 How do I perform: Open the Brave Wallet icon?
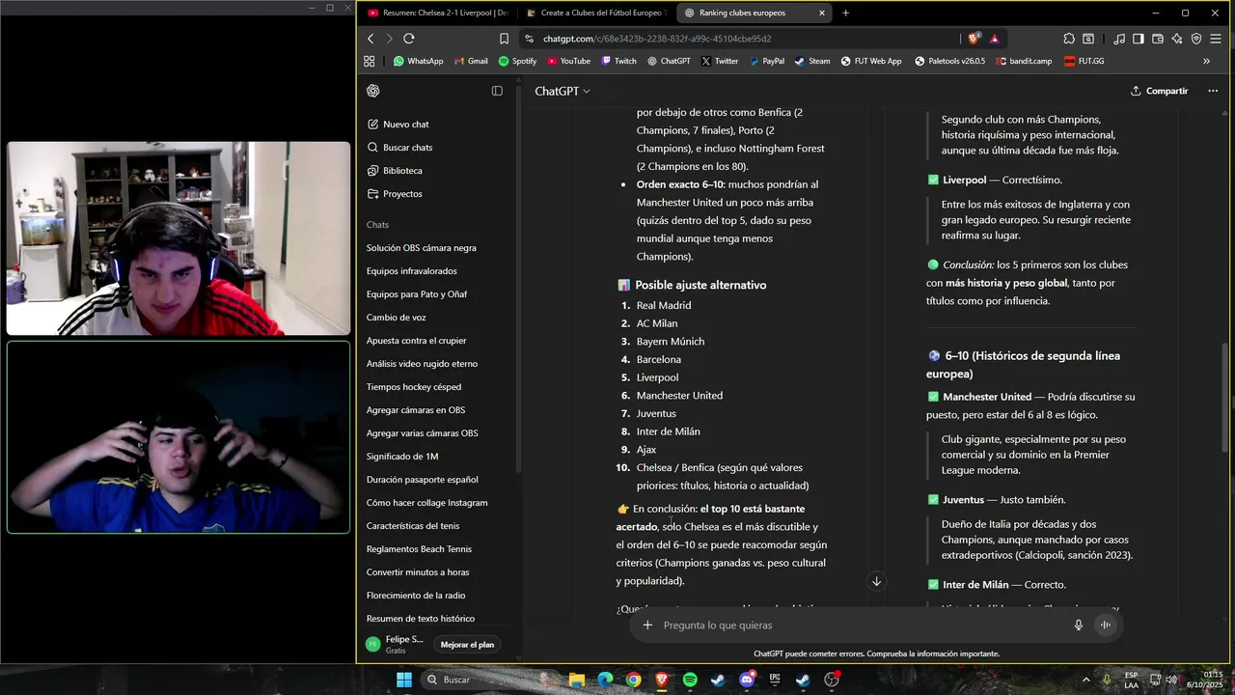[1158, 39]
